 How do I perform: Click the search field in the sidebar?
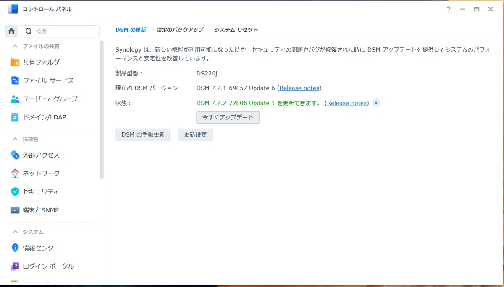[60, 31]
